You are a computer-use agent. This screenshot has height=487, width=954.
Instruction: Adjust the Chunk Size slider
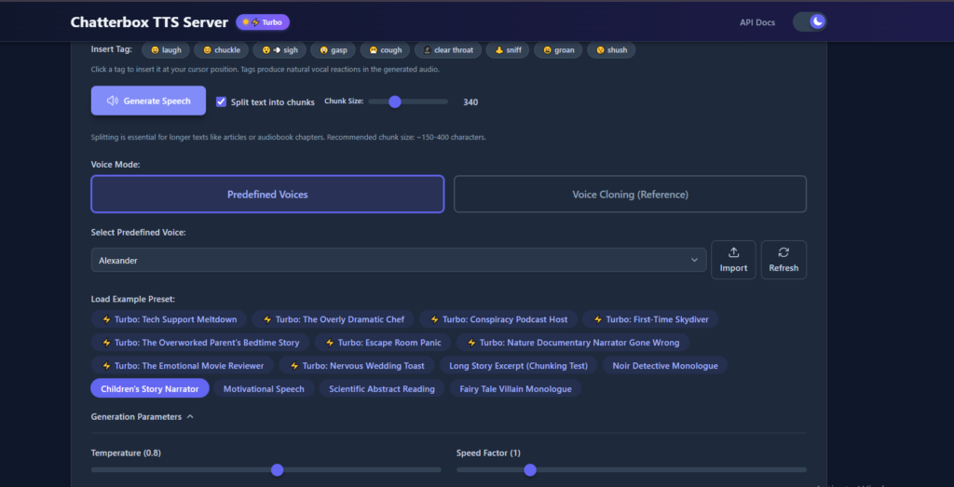395,101
